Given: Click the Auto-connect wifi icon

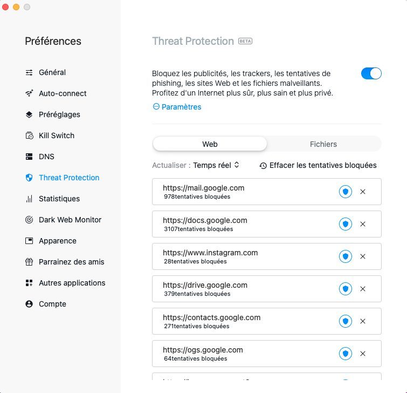Looking at the screenshot, I should point(29,93).
